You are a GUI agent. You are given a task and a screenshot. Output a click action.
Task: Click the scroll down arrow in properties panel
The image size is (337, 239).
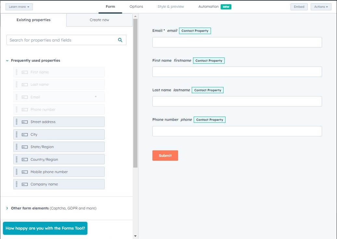coord(135,236)
